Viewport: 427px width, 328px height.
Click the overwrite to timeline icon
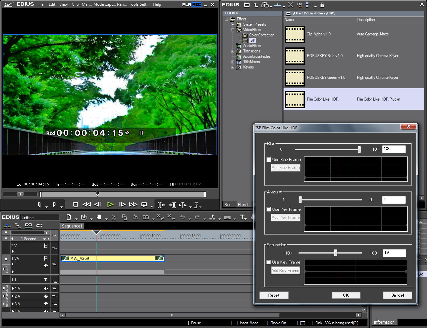tap(172, 205)
